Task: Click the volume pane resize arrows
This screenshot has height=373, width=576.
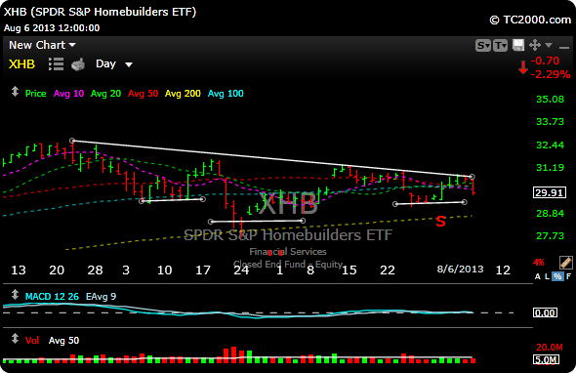Action: click(x=15, y=339)
